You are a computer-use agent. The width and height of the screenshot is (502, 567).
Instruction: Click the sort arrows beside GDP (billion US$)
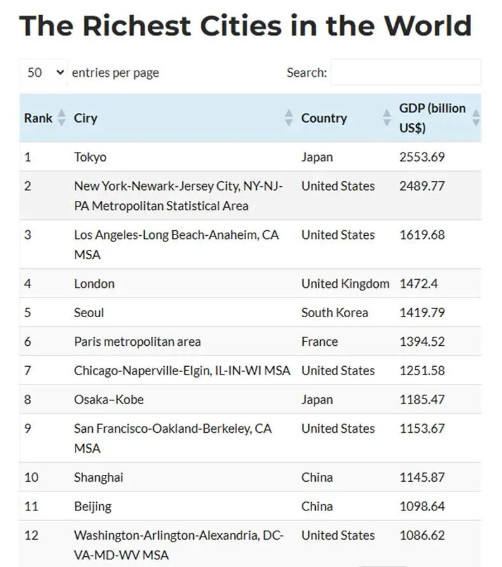(475, 118)
